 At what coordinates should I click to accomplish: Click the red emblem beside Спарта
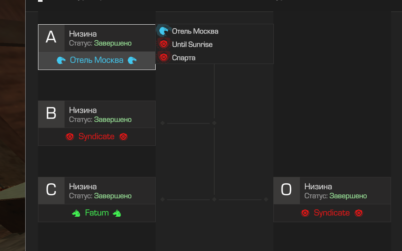pos(163,58)
